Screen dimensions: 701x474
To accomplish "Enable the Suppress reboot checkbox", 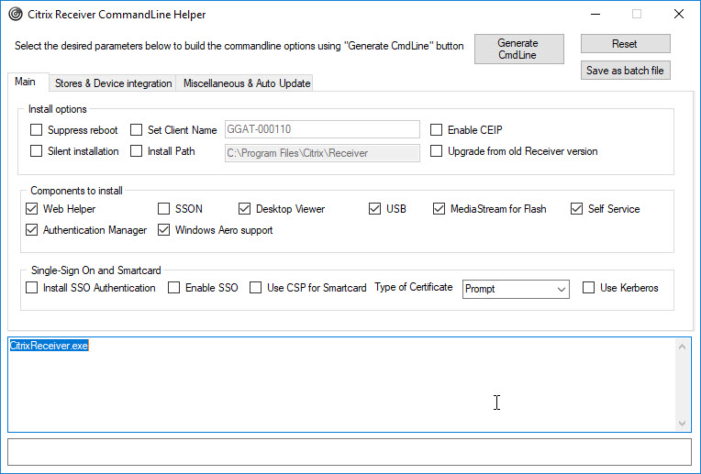I will [36, 130].
